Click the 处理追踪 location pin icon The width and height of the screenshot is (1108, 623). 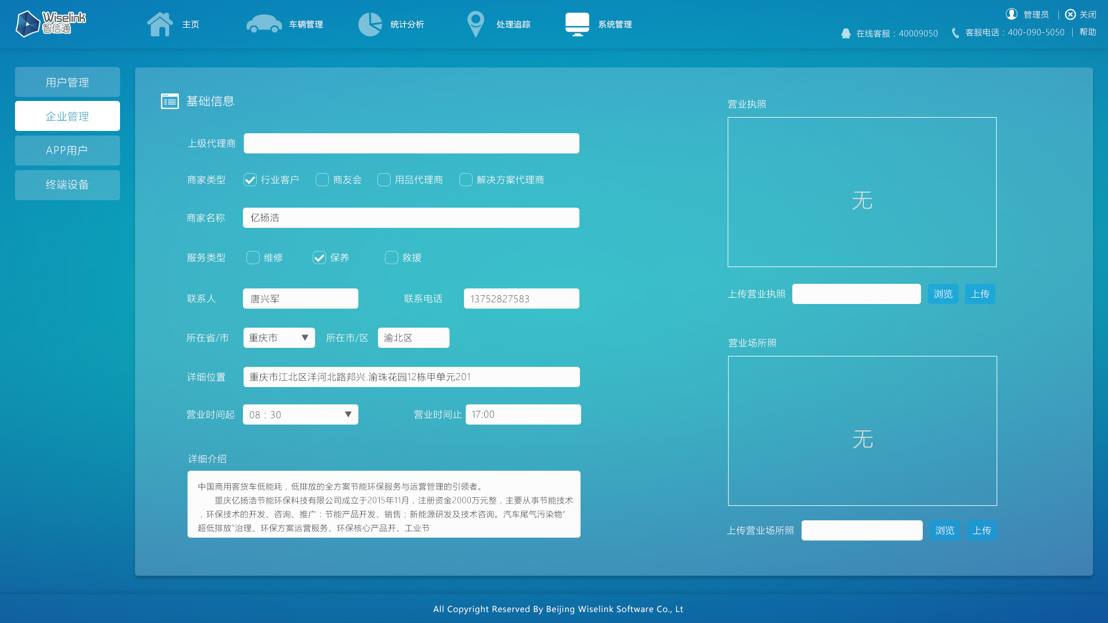[x=475, y=24]
